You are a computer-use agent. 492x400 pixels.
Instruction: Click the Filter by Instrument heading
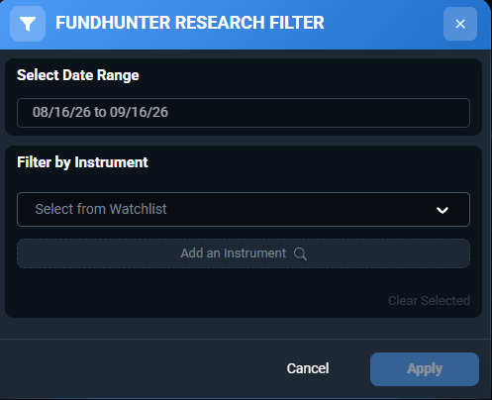coord(82,162)
